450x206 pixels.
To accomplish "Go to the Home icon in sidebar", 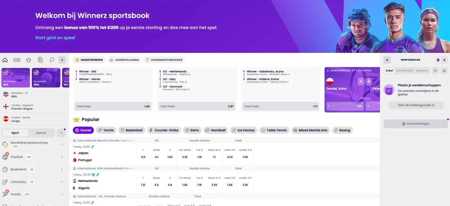I will 5,60.
